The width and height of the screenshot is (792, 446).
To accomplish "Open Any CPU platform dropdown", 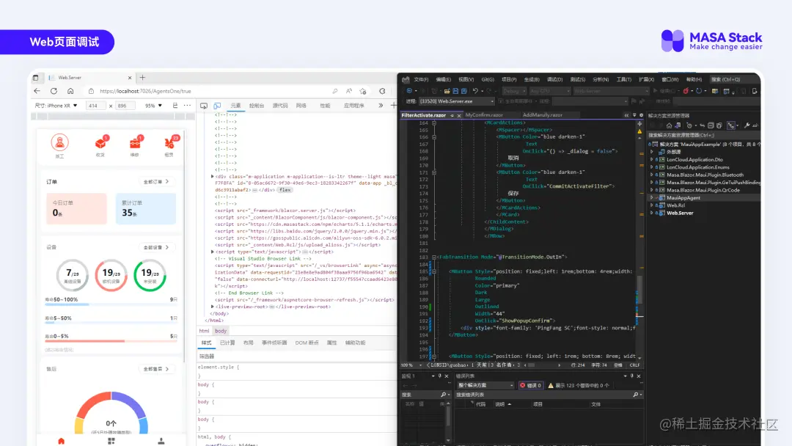I will 549,91.
